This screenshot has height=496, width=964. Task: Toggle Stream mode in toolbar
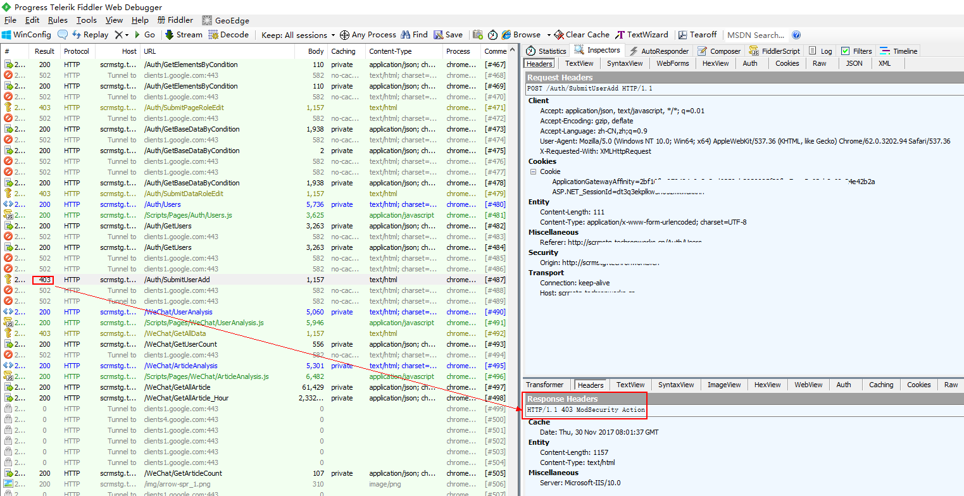click(x=184, y=35)
